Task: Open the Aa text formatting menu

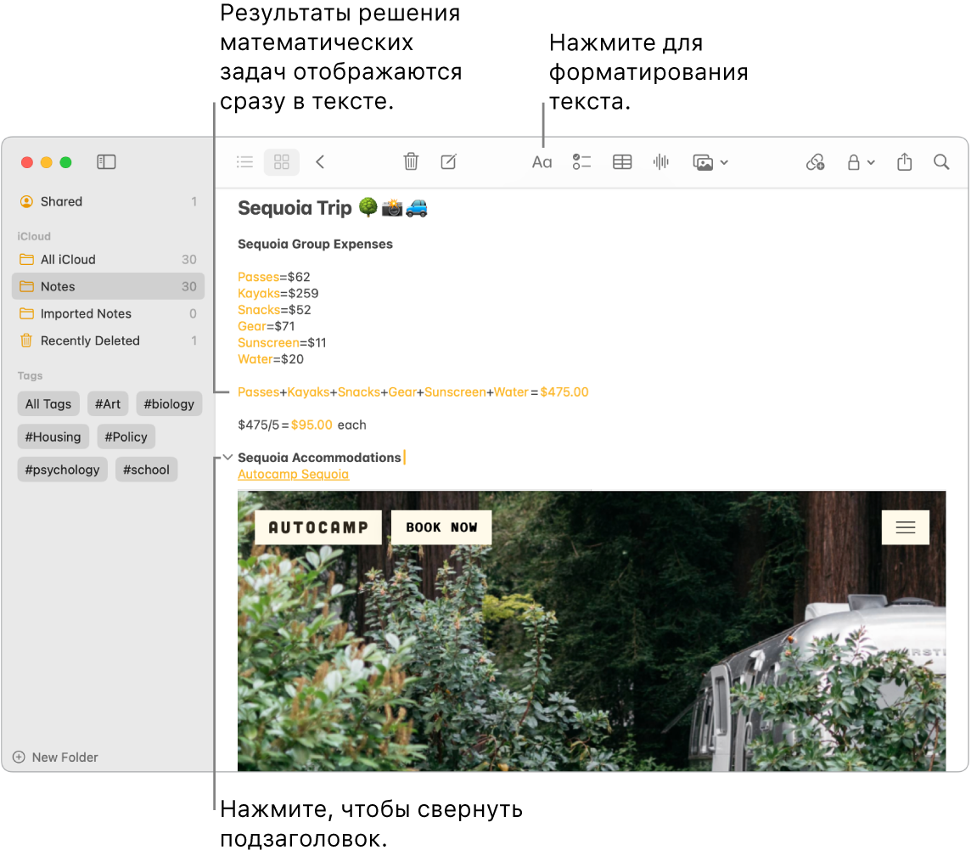Action: (542, 162)
